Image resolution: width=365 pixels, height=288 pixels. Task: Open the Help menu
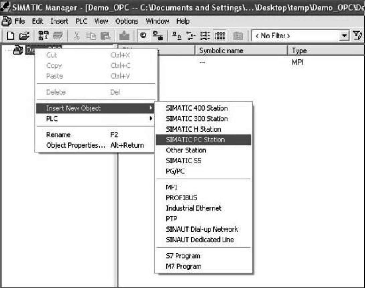point(183,21)
